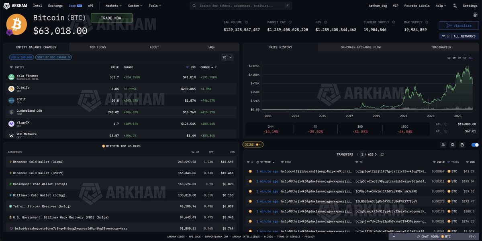Click the save icon above transfers
Screen dimensions: 482x241
[x=462, y=145]
